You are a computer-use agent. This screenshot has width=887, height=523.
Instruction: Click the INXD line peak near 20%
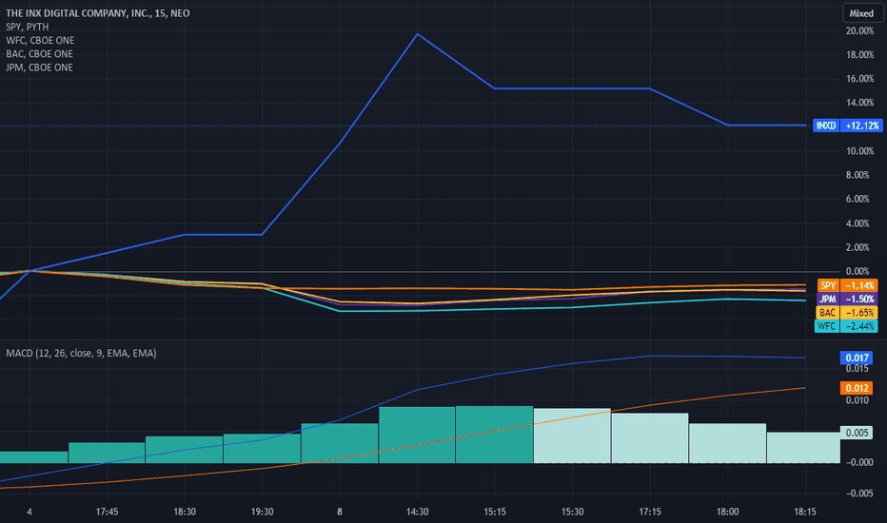pyautogui.click(x=418, y=34)
